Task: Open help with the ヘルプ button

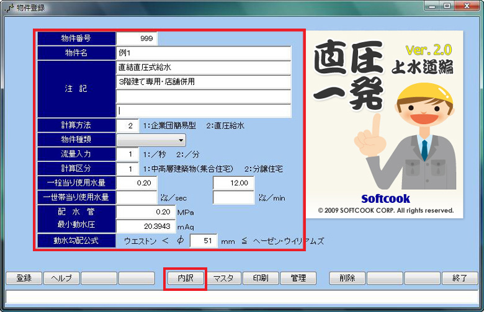Action: point(61,278)
